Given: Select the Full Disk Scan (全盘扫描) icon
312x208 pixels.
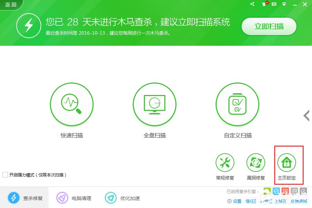Looking at the screenshot, I should pyautogui.click(x=155, y=104).
